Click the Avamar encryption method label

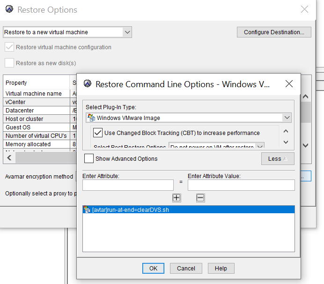pos(39,176)
